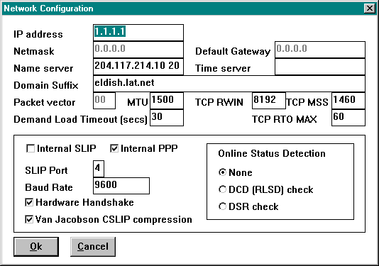Click the IP address label
The width and height of the screenshot is (379, 266).
[38, 34]
